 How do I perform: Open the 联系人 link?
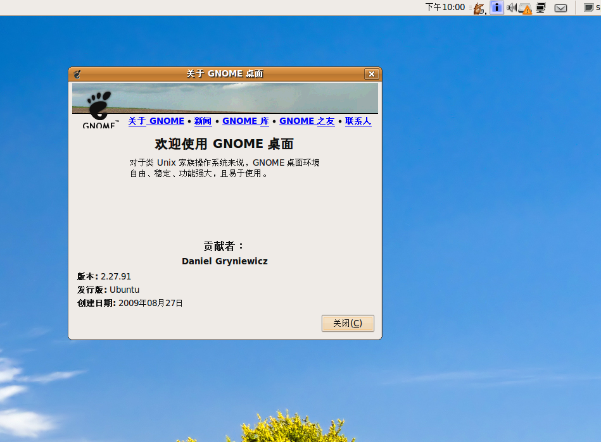358,121
